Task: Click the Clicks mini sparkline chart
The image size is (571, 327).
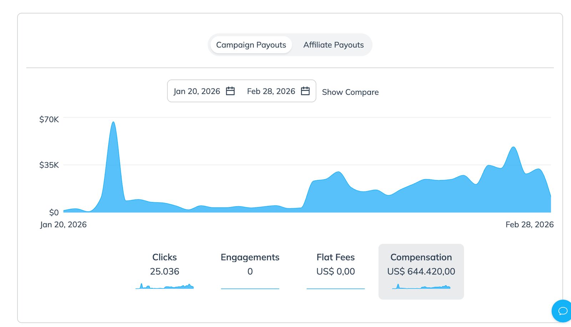Action: point(165,286)
